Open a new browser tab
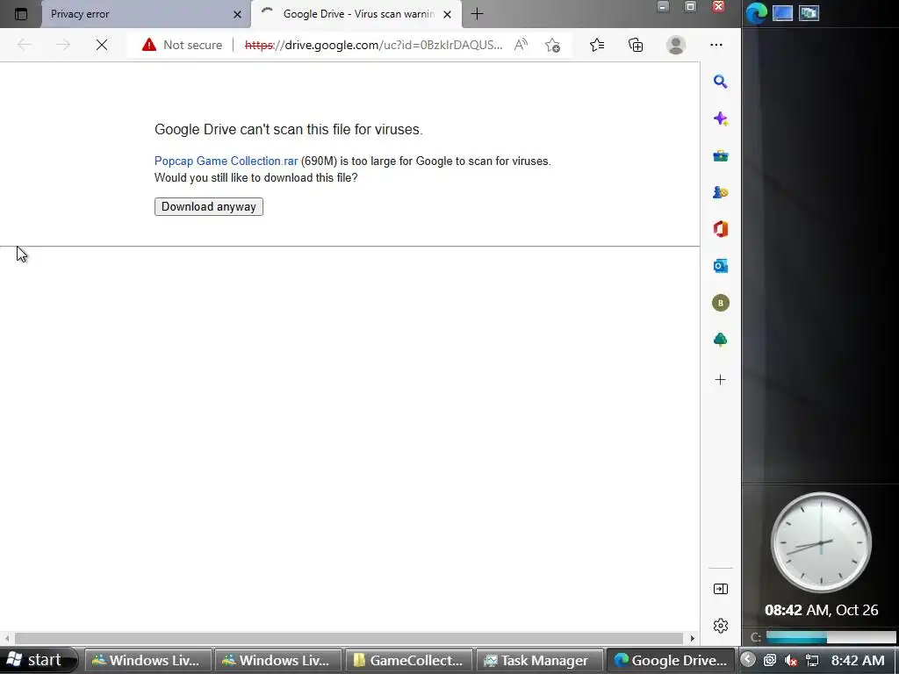Image resolution: width=899 pixels, height=674 pixels. [477, 14]
